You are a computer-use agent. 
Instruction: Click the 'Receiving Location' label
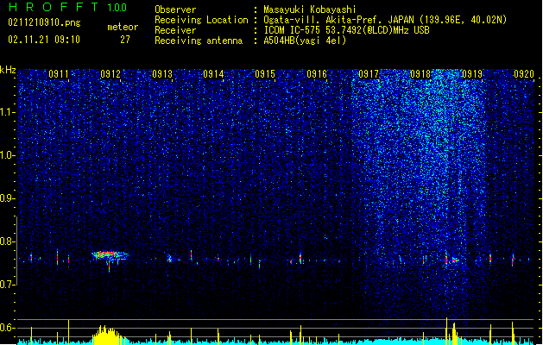(x=201, y=20)
